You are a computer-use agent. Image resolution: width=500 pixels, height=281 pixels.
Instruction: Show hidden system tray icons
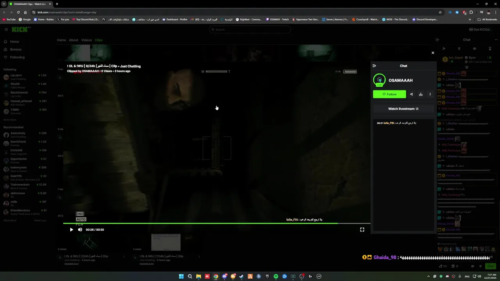point(429,276)
